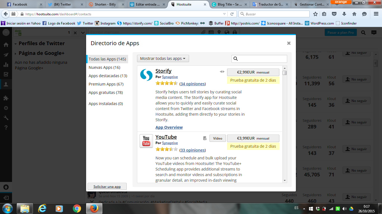Open the Storify App Overview link
382x214 pixels.
pos(169,127)
